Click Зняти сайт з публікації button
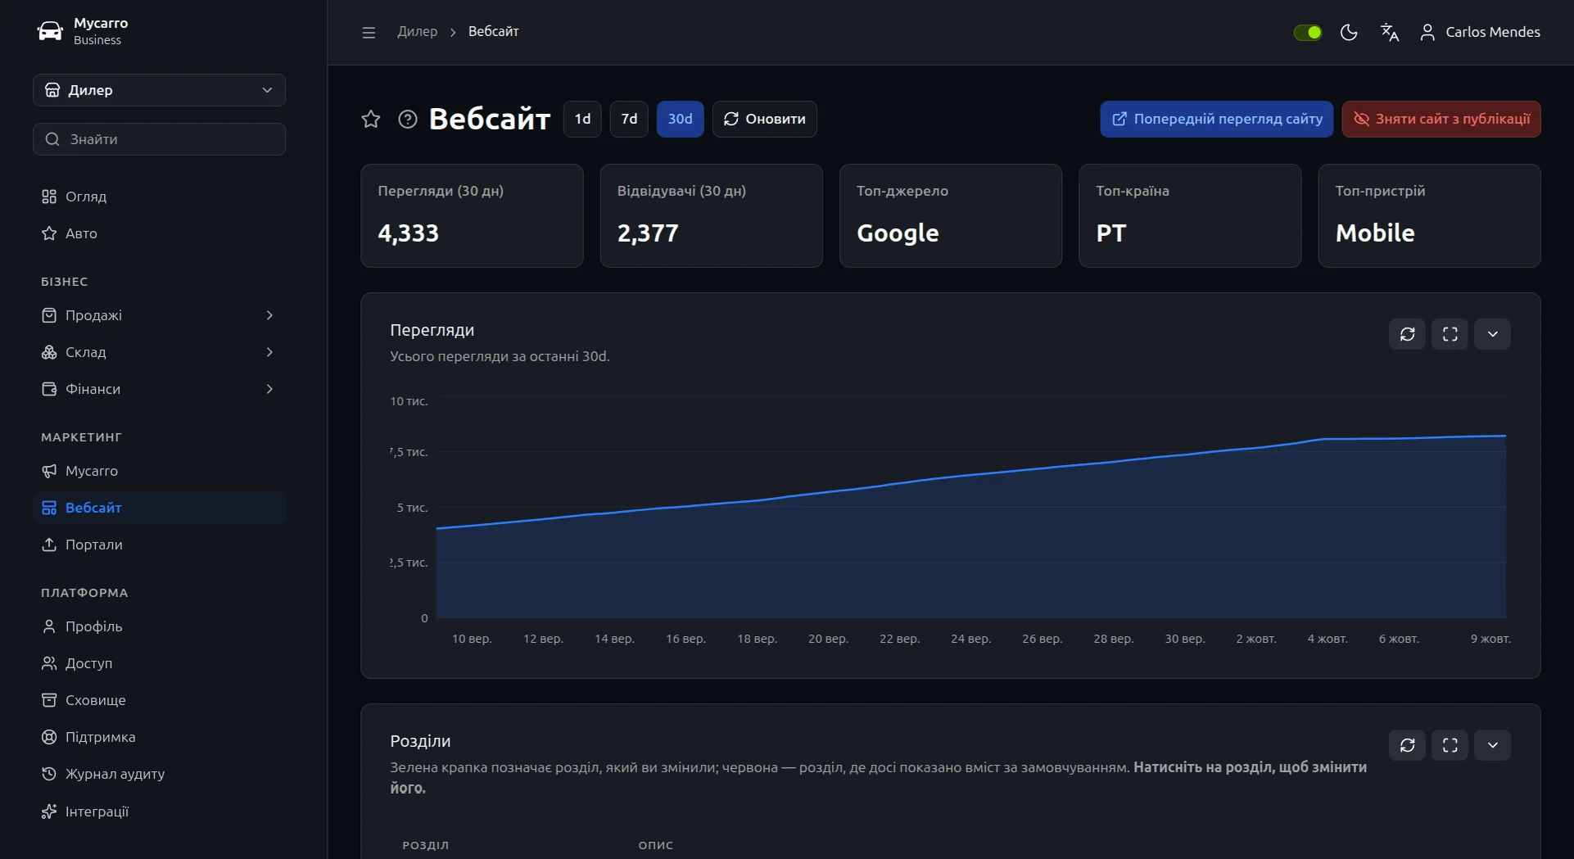Screen dimensions: 1574x859 (x=1441, y=120)
